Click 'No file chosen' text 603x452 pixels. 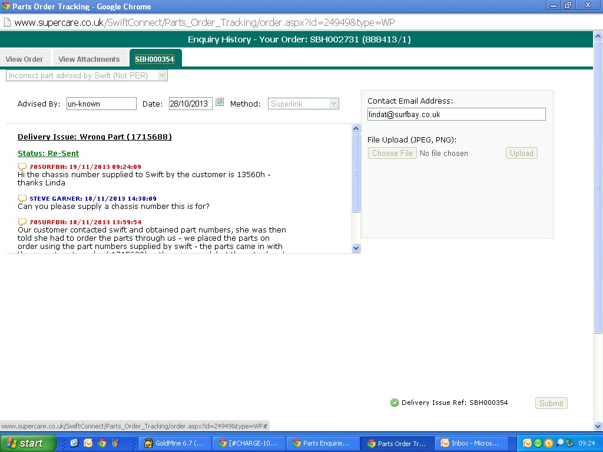click(x=444, y=153)
